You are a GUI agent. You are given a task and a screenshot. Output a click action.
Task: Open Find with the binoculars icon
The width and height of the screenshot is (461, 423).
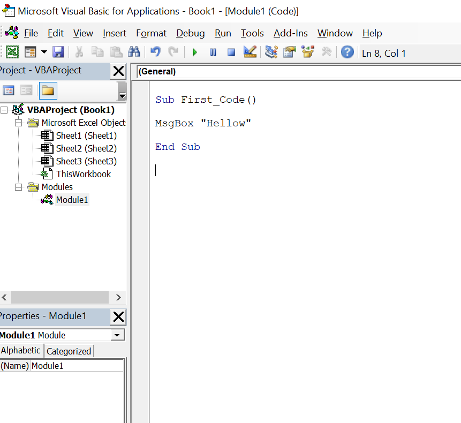134,52
